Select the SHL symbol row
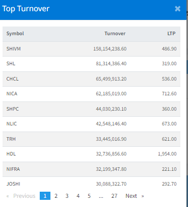The width and height of the screenshot is (188, 207). pyautogui.click(x=91, y=64)
